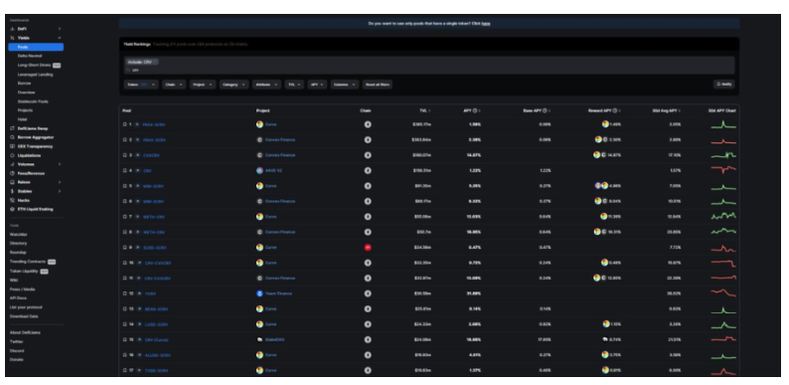Open the Chain filter dropdown

tap(174, 85)
